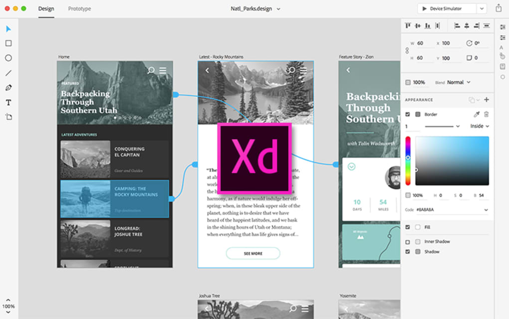This screenshot has width=509, height=319.
Task: Disable the Shadow effect
Action: click(x=408, y=252)
